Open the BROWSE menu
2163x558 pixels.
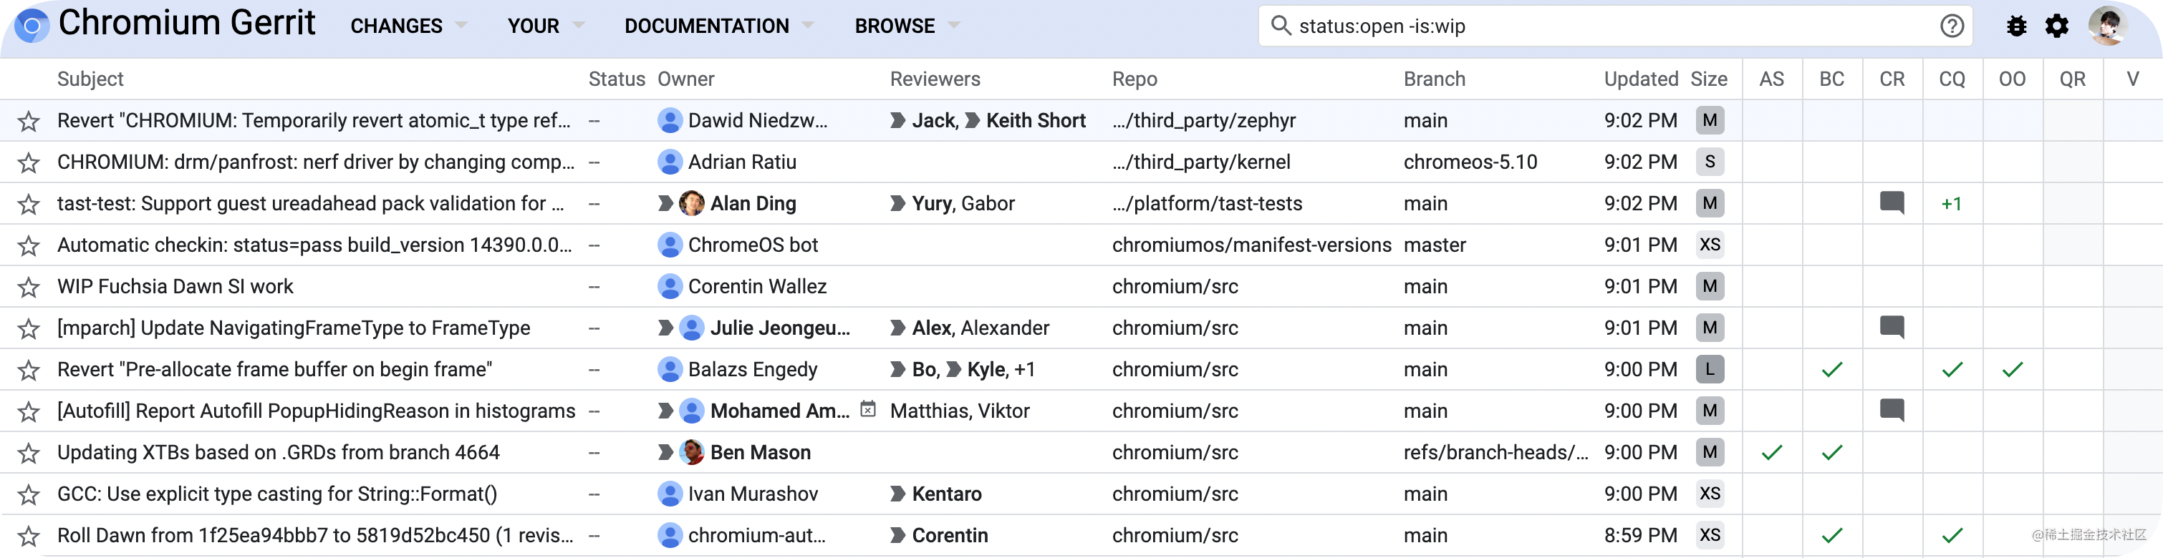pyautogui.click(x=895, y=26)
